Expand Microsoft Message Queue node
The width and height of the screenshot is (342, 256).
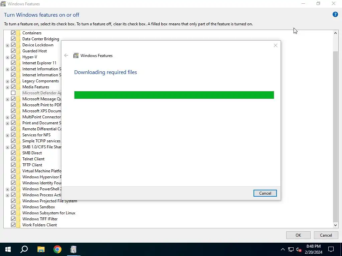click(7, 99)
